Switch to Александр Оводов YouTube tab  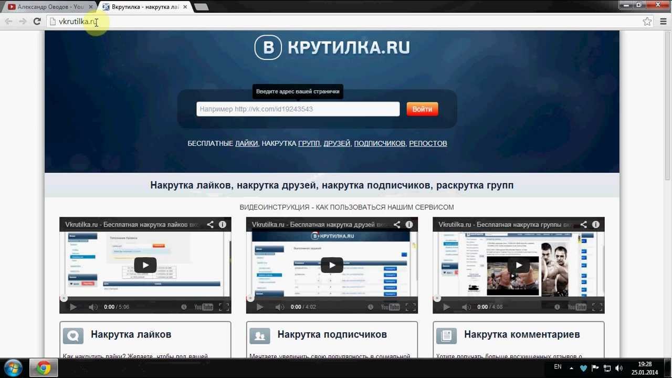[x=50, y=7]
